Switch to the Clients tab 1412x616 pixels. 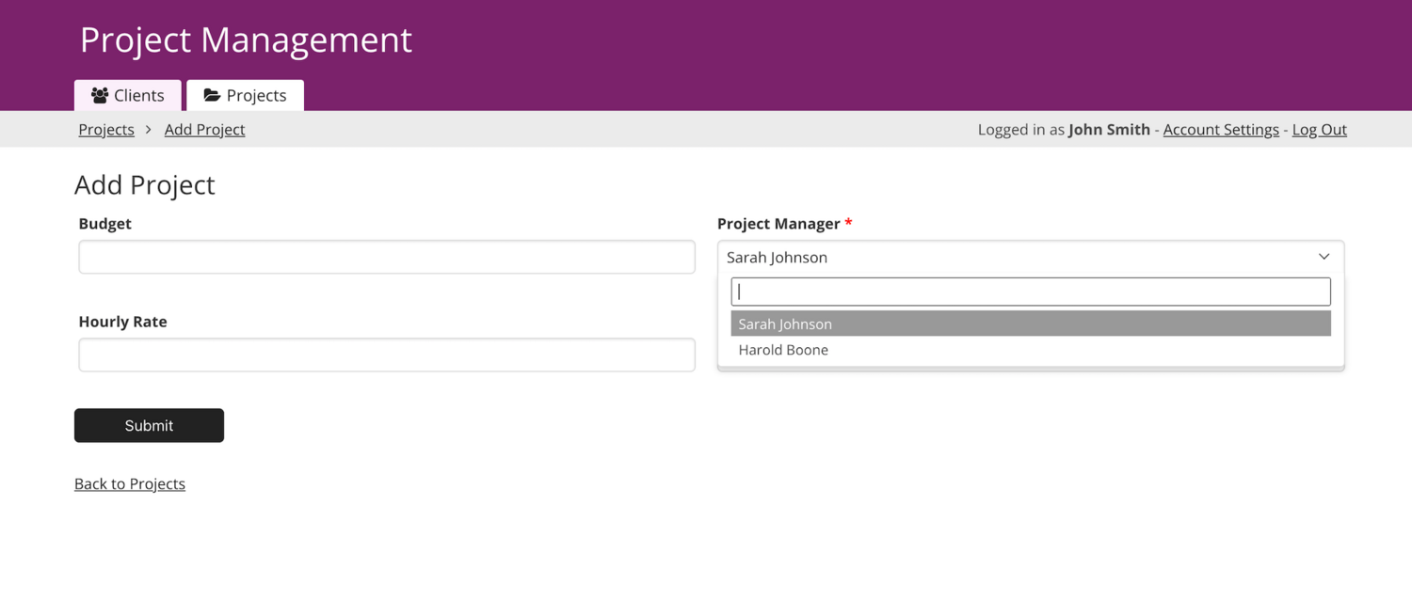(127, 95)
